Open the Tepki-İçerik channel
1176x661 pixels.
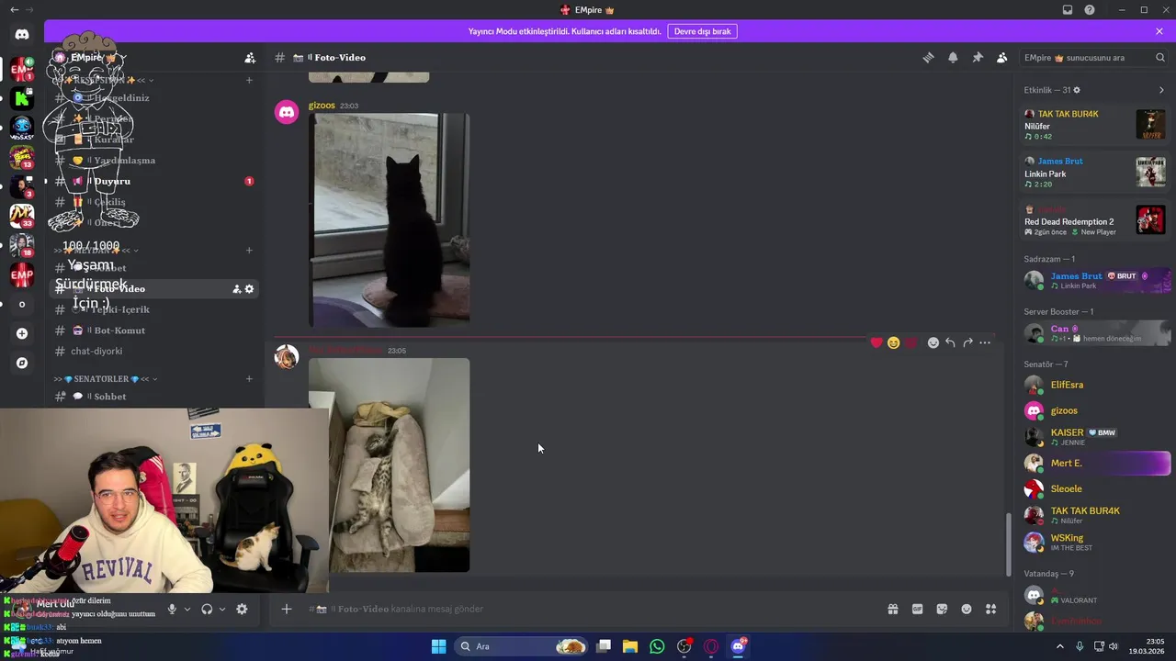(153, 309)
